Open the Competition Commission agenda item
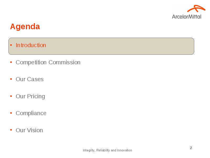The width and height of the screenshot is (210, 158). [48, 62]
